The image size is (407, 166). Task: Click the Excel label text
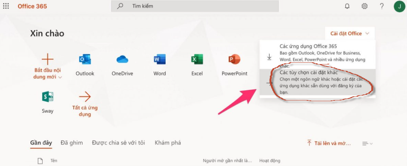tap(197, 74)
